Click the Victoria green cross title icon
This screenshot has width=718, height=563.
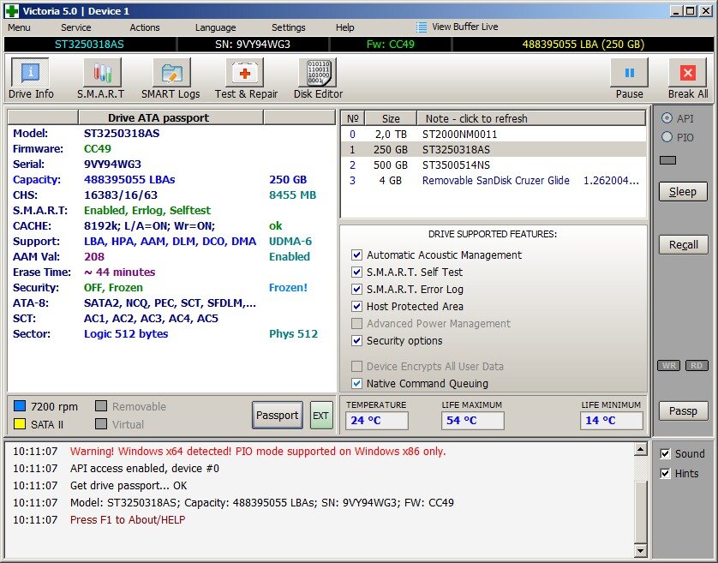point(11,10)
